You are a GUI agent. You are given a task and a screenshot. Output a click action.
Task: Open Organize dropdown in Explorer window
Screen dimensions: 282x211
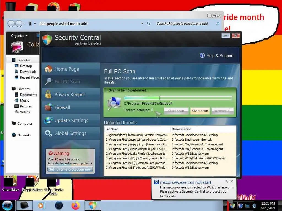pyautogui.click(x=19, y=36)
